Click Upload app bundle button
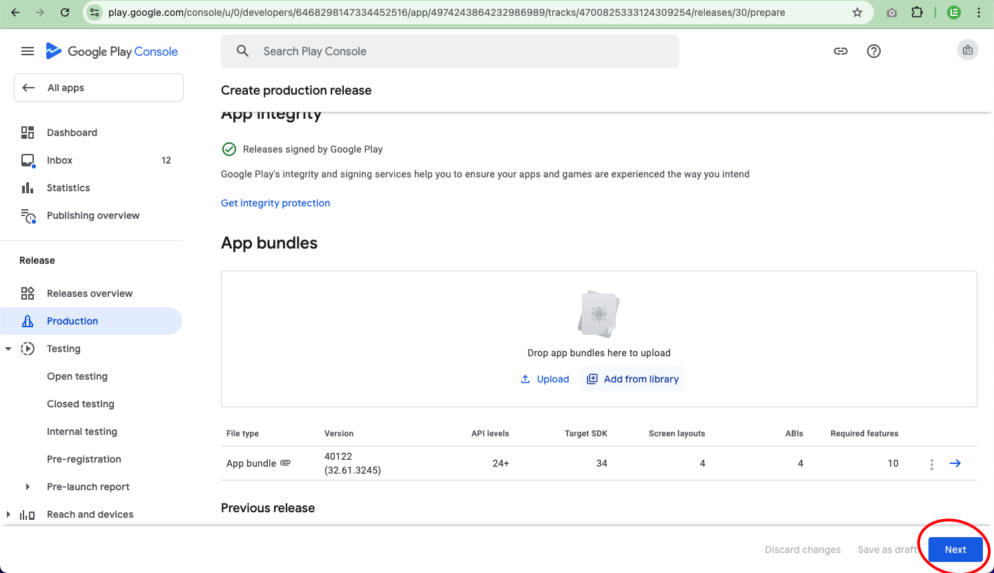The height and width of the screenshot is (573, 994). 545,379
